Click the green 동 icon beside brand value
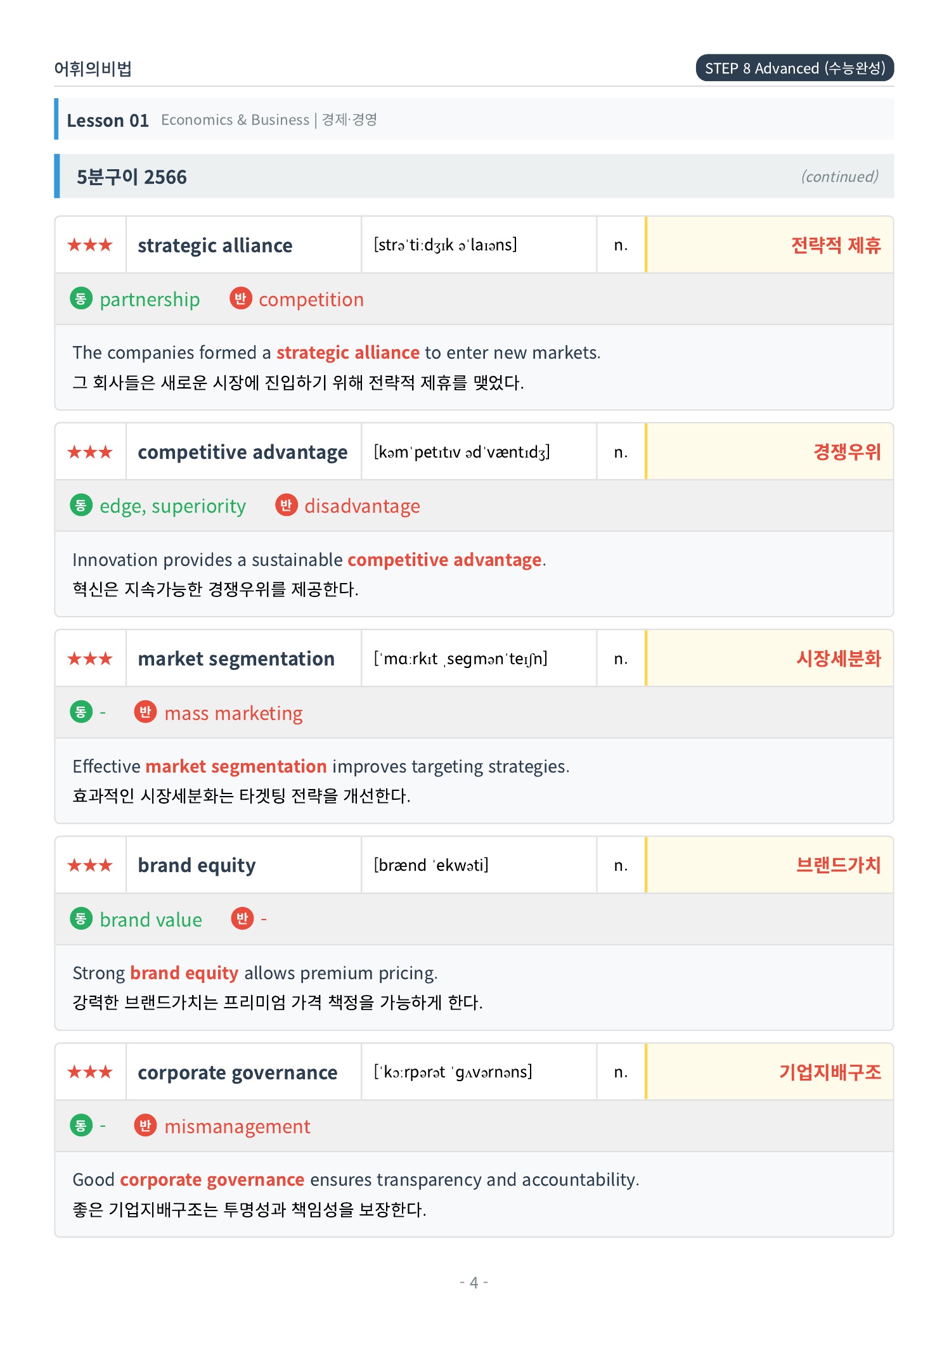This screenshot has width=949, height=1348. pyautogui.click(x=81, y=918)
